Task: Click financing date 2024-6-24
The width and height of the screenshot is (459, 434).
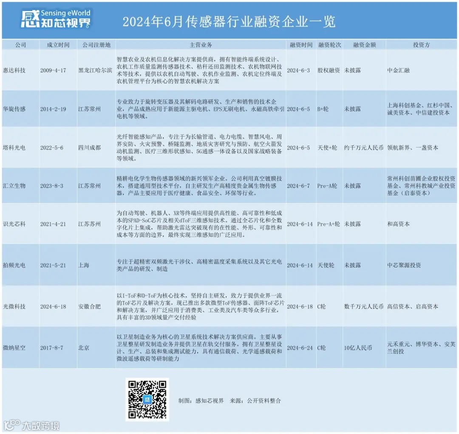Action: pos(300,348)
